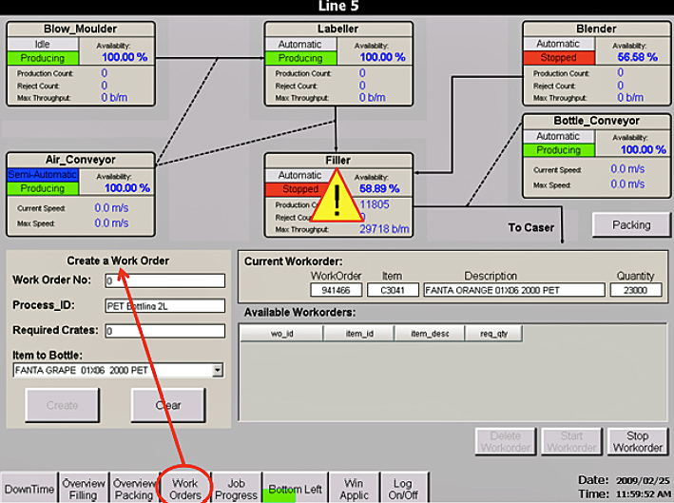This screenshot has height=503, width=674.
Task: Click Blow_Moulder availability 100.00 % value
Action: [x=125, y=57]
